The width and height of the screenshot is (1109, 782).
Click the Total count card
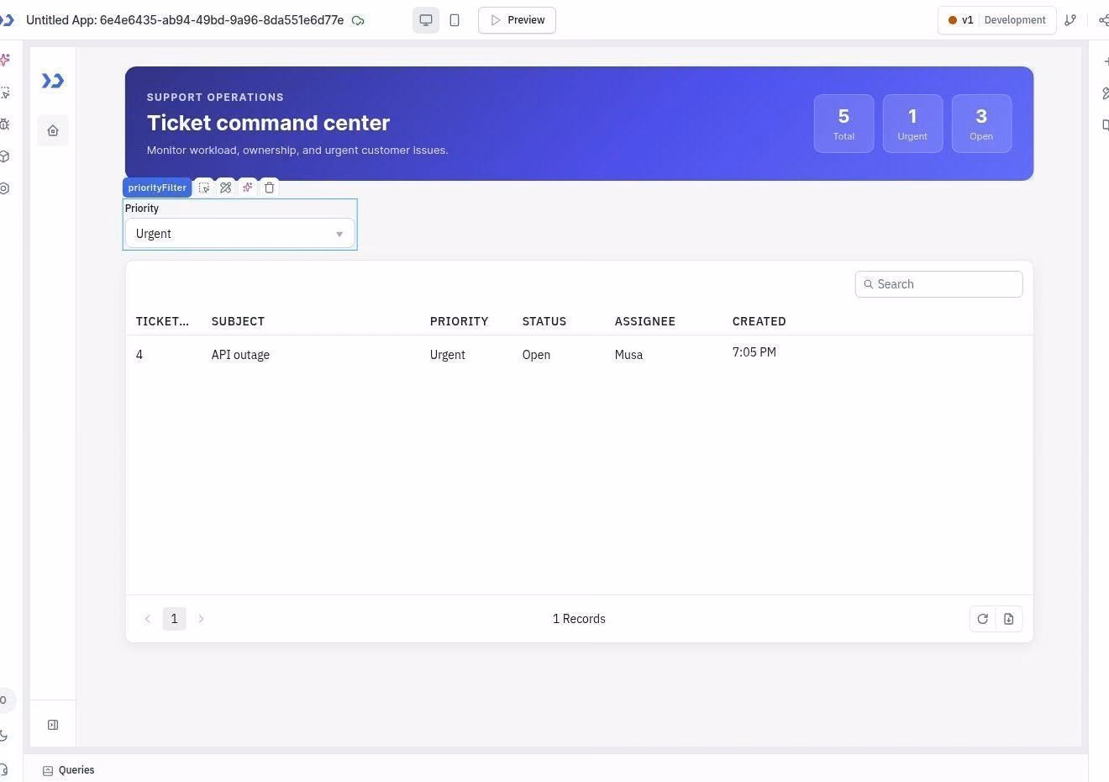[x=844, y=124]
